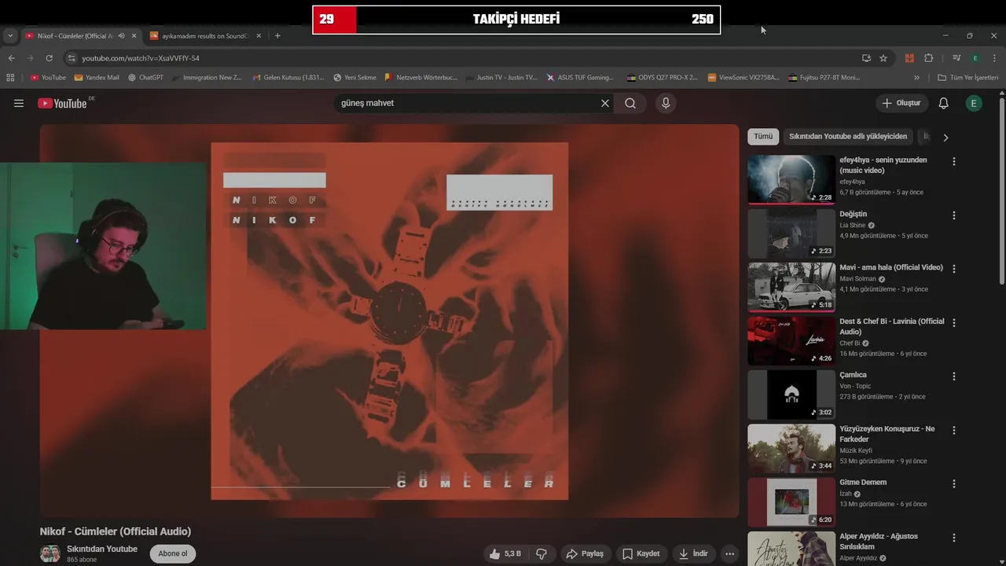Start voice search with the microphone

666,103
